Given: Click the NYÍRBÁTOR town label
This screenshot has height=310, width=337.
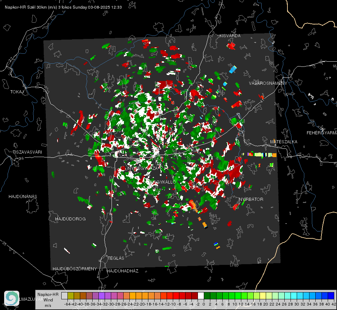Looking at the screenshot, I should point(251,199).
